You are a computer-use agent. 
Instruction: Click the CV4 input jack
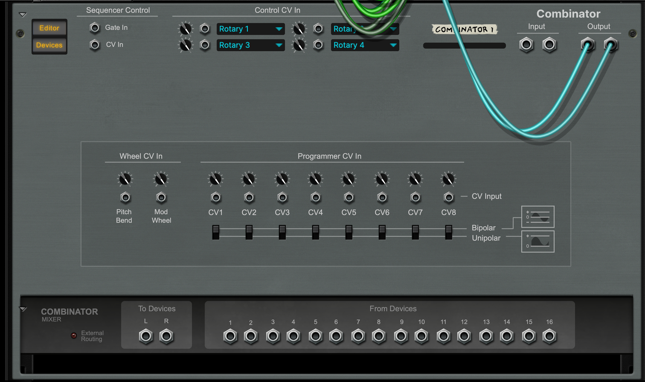tap(315, 197)
